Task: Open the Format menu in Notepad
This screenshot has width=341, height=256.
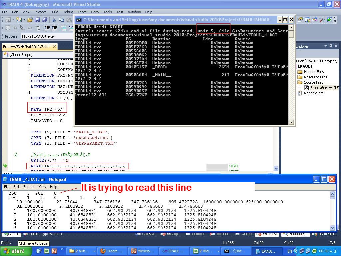Action: coord(29,187)
